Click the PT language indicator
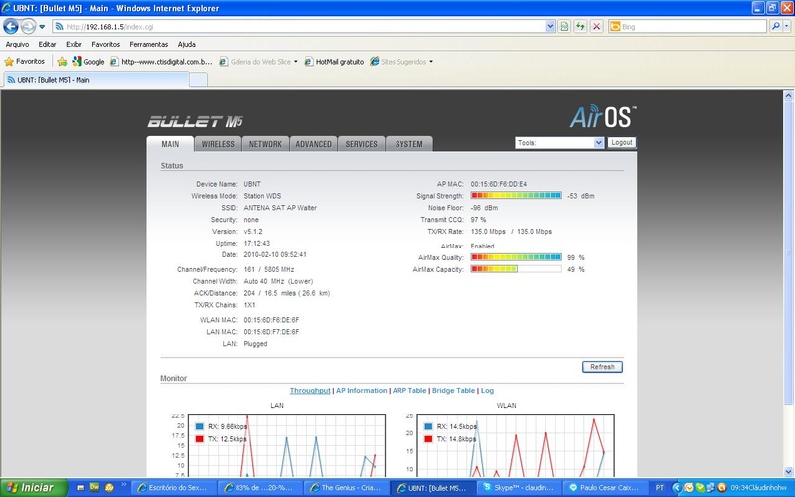The width and height of the screenshot is (795, 497). tap(659, 488)
